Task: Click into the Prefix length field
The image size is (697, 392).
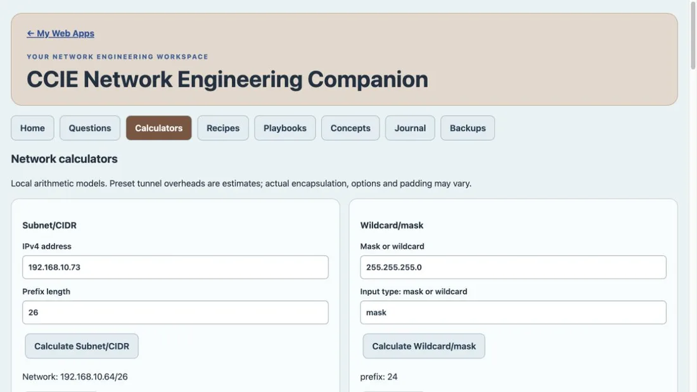Action: pos(175,312)
